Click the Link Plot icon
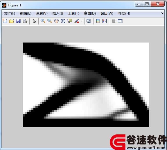167x150 pixels. (x=89, y=21)
